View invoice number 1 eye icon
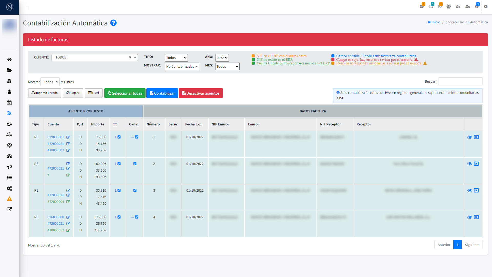The width and height of the screenshot is (492, 277). point(469,137)
